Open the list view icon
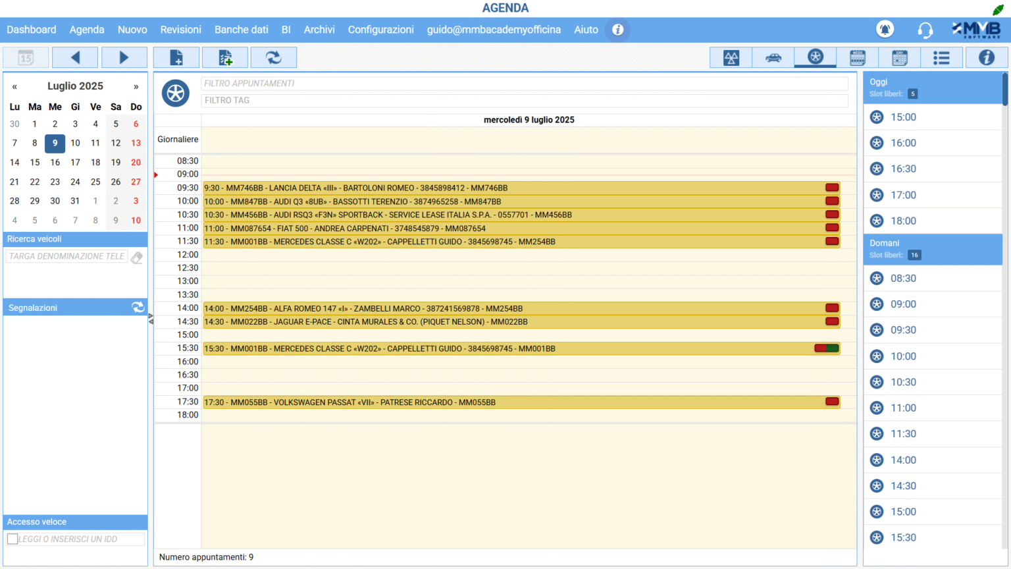The image size is (1011, 569). 941,58
